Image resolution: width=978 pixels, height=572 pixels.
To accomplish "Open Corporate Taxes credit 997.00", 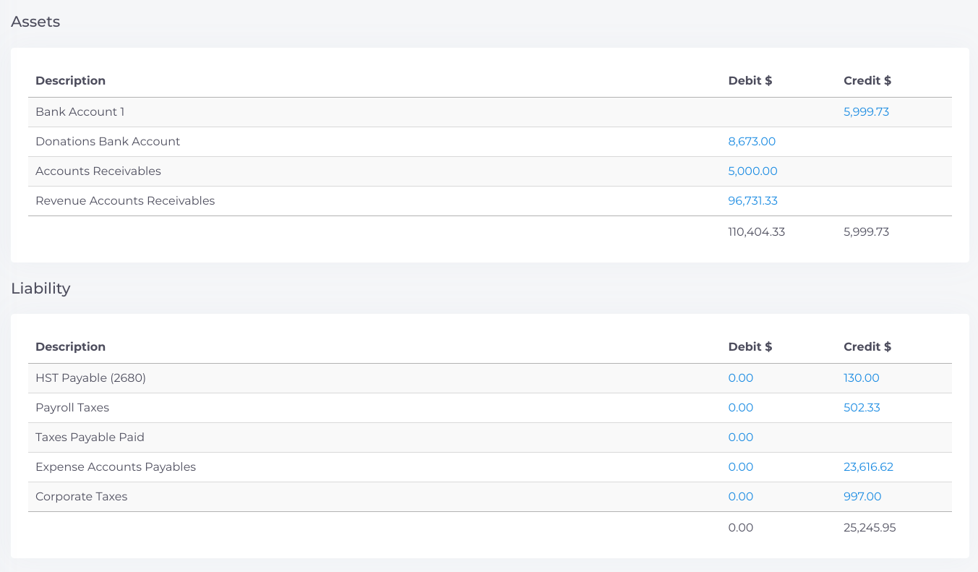I will [862, 497].
